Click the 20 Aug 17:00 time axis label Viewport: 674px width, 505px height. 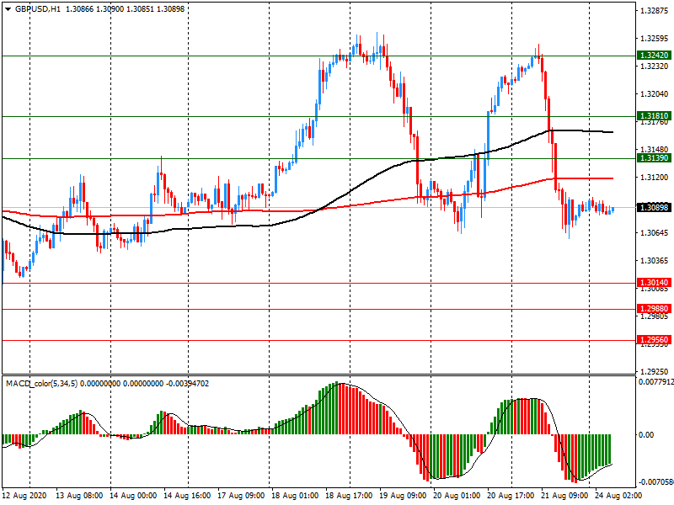[x=511, y=496]
